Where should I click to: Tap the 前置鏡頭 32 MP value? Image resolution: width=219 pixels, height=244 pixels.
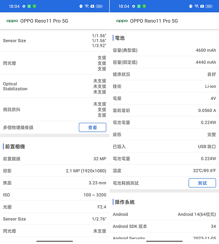point(100,159)
